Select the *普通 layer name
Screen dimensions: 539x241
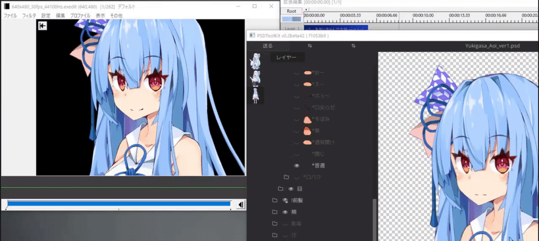pyautogui.click(x=319, y=166)
